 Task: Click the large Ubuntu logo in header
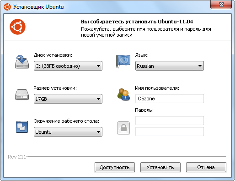pyautogui.click(x=17, y=27)
